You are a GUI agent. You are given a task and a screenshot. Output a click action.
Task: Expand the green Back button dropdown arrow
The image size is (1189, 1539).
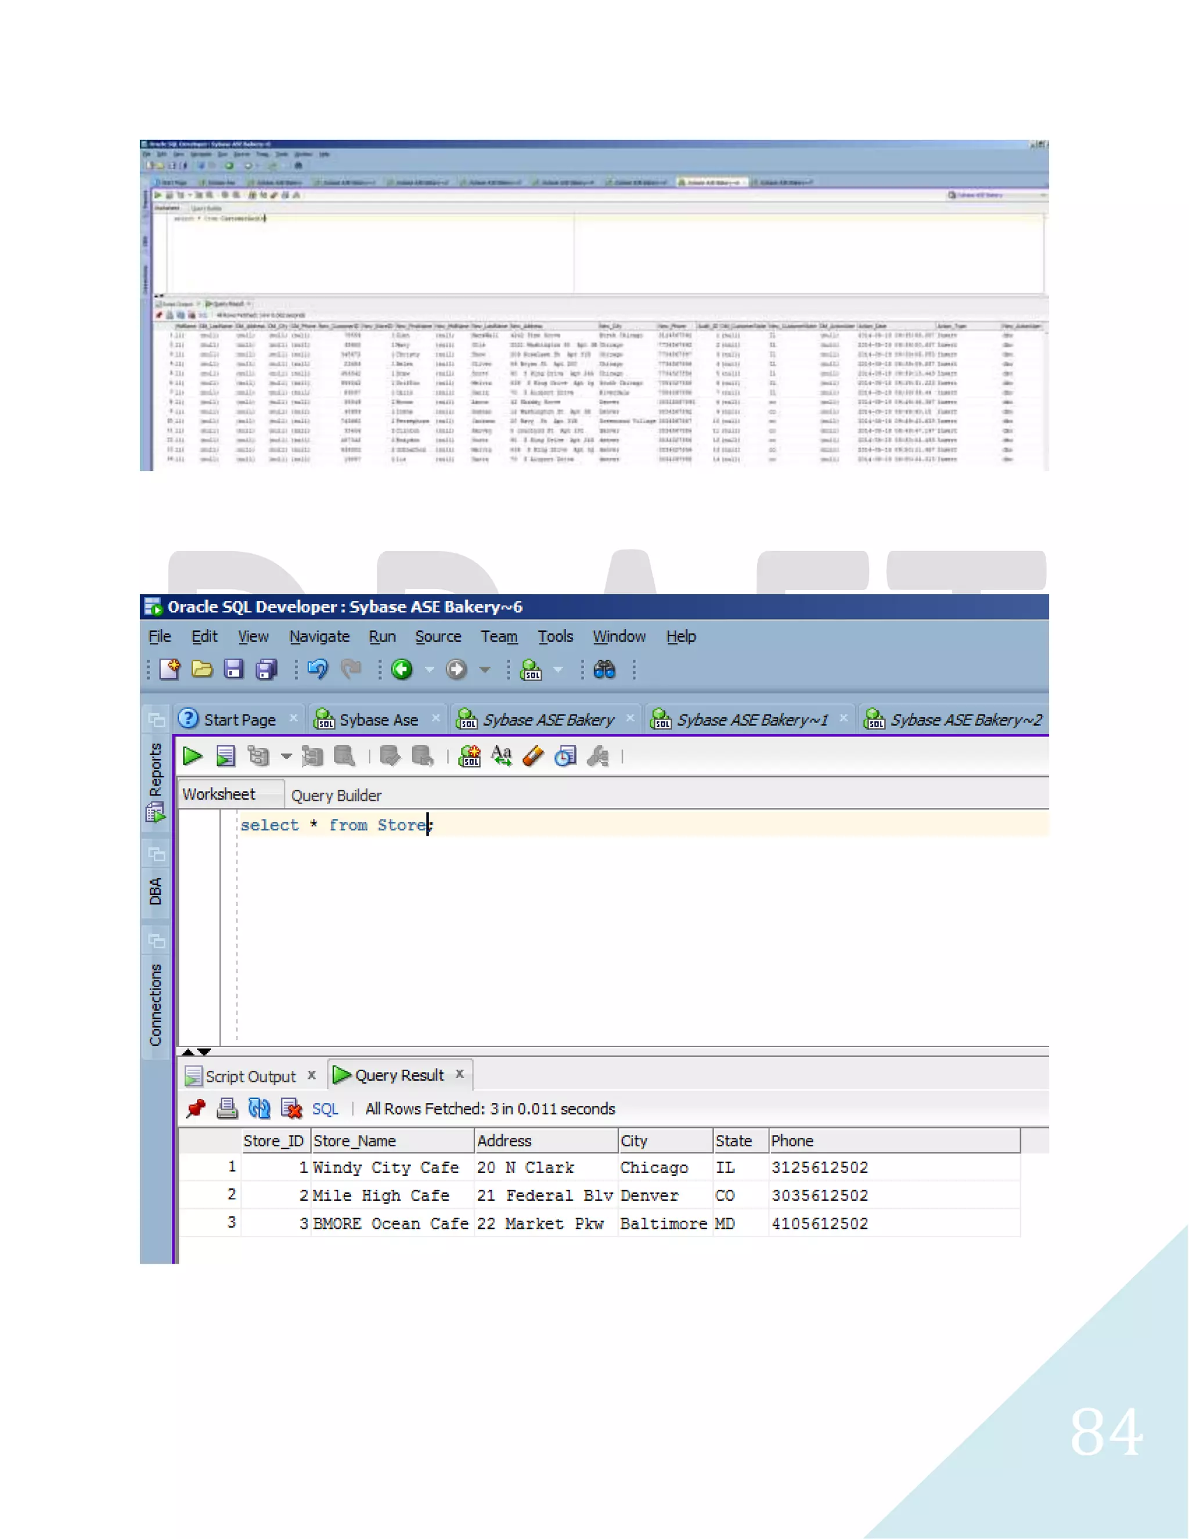coord(429,670)
